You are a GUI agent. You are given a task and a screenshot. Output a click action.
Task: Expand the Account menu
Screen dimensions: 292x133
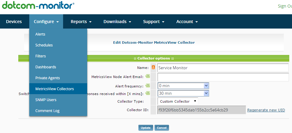coord(187,22)
